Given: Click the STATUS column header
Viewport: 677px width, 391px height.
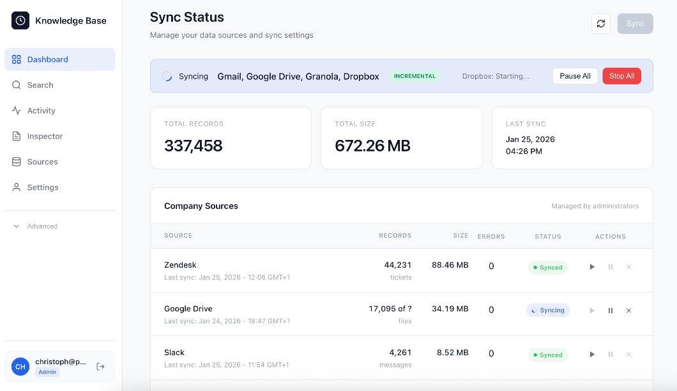Looking at the screenshot, I should [548, 236].
